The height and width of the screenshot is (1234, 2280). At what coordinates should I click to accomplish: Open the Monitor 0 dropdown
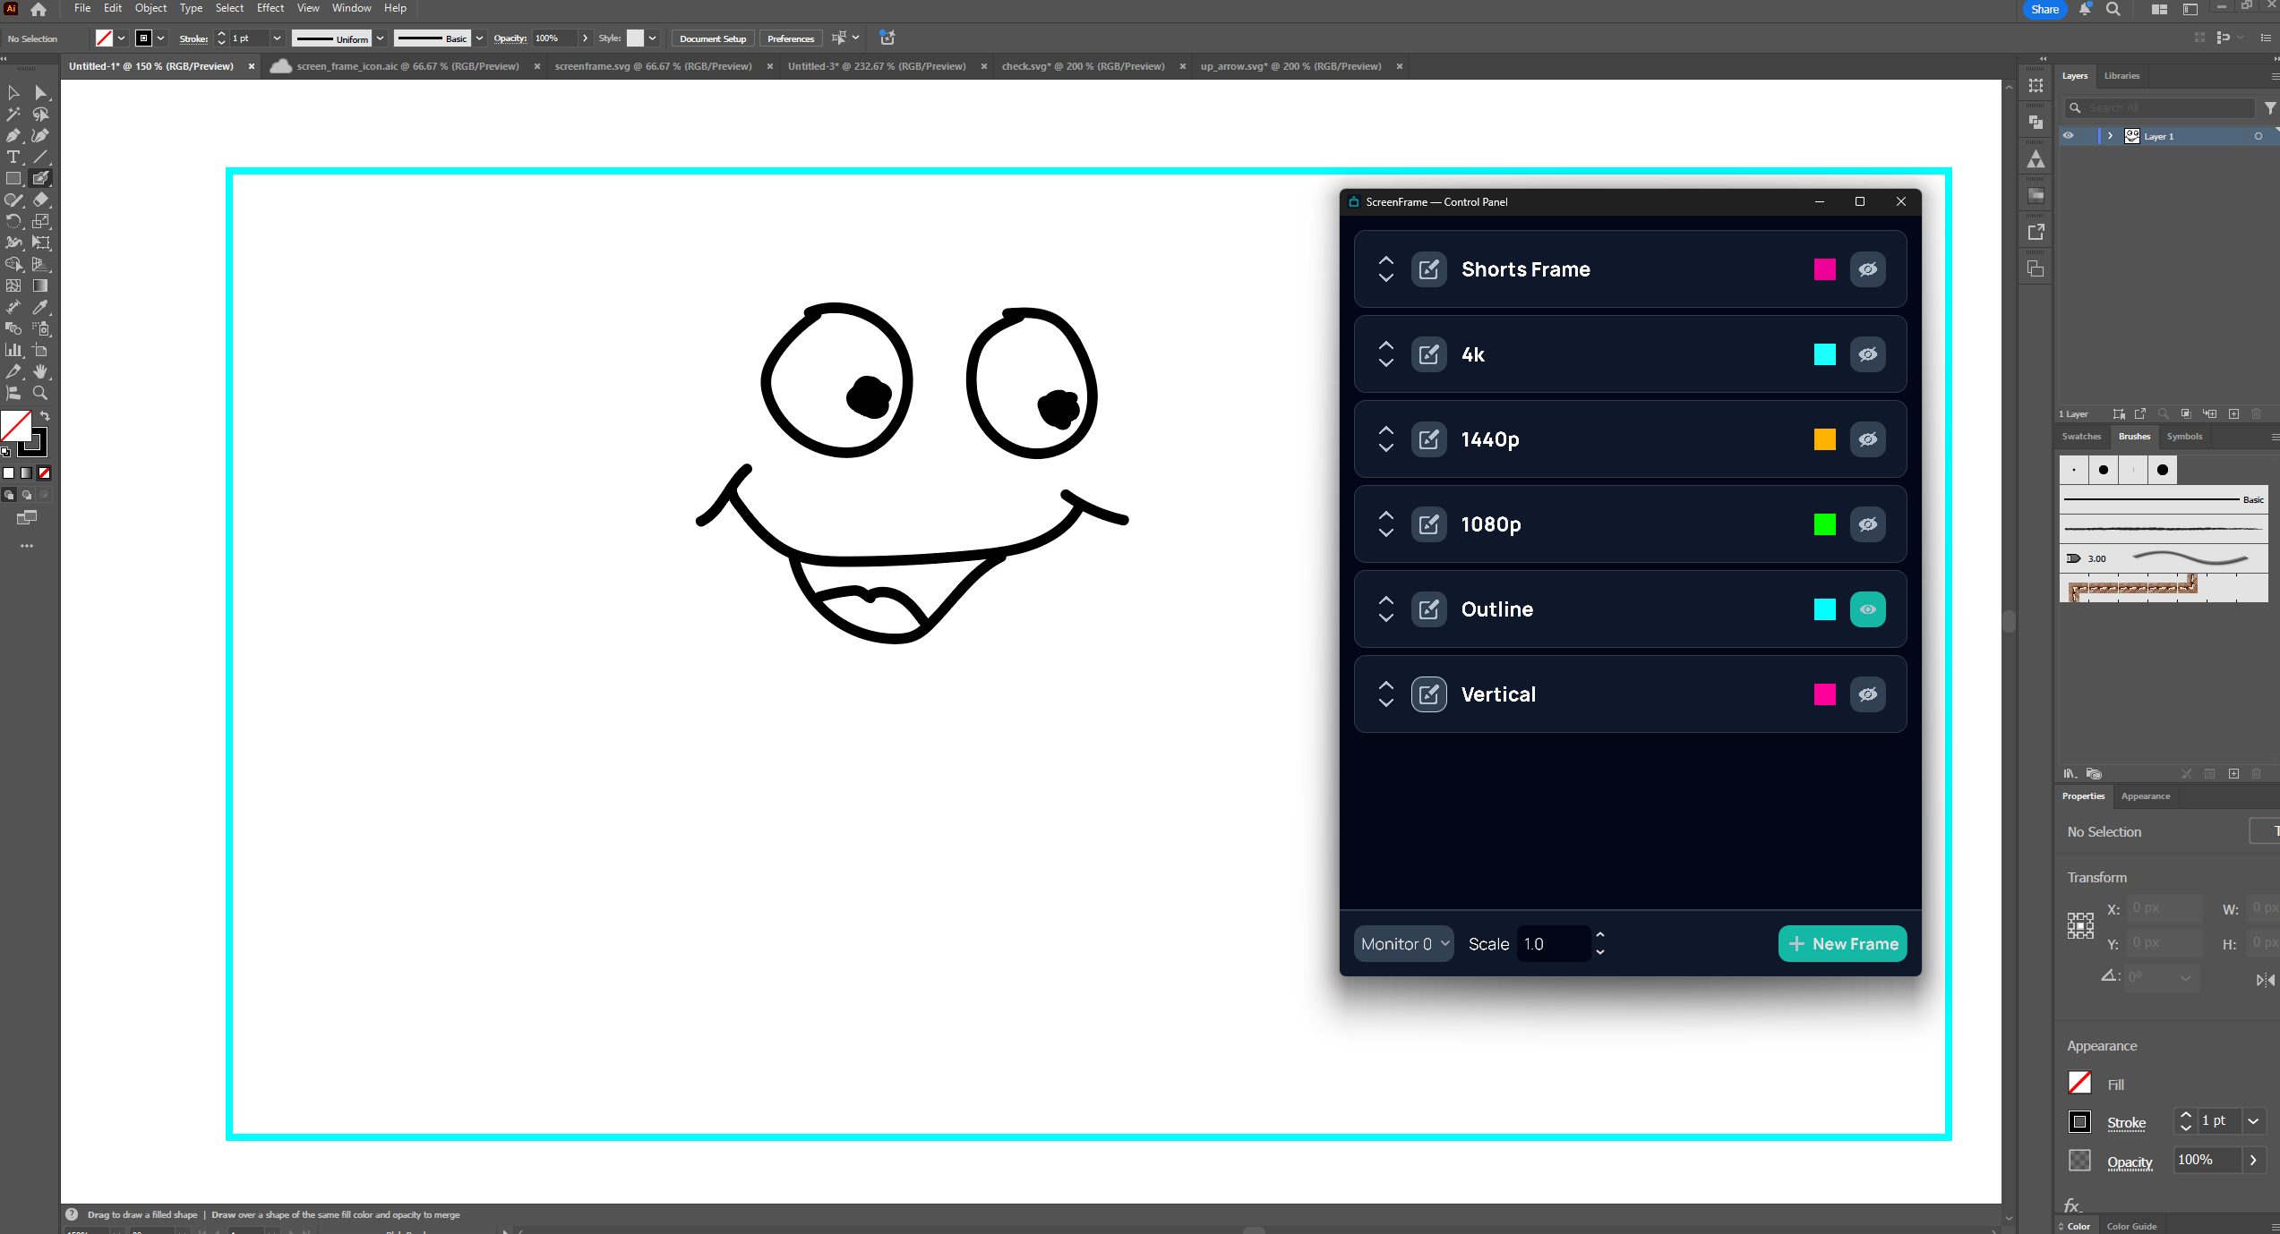(x=1403, y=944)
